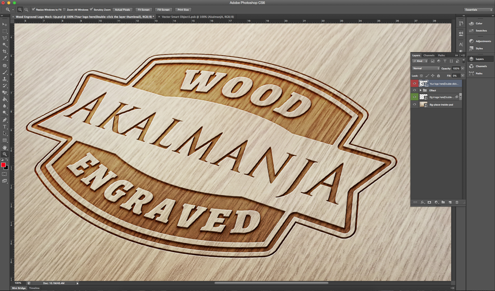Select the Rectangle shape tool

[x=5, y=140]
